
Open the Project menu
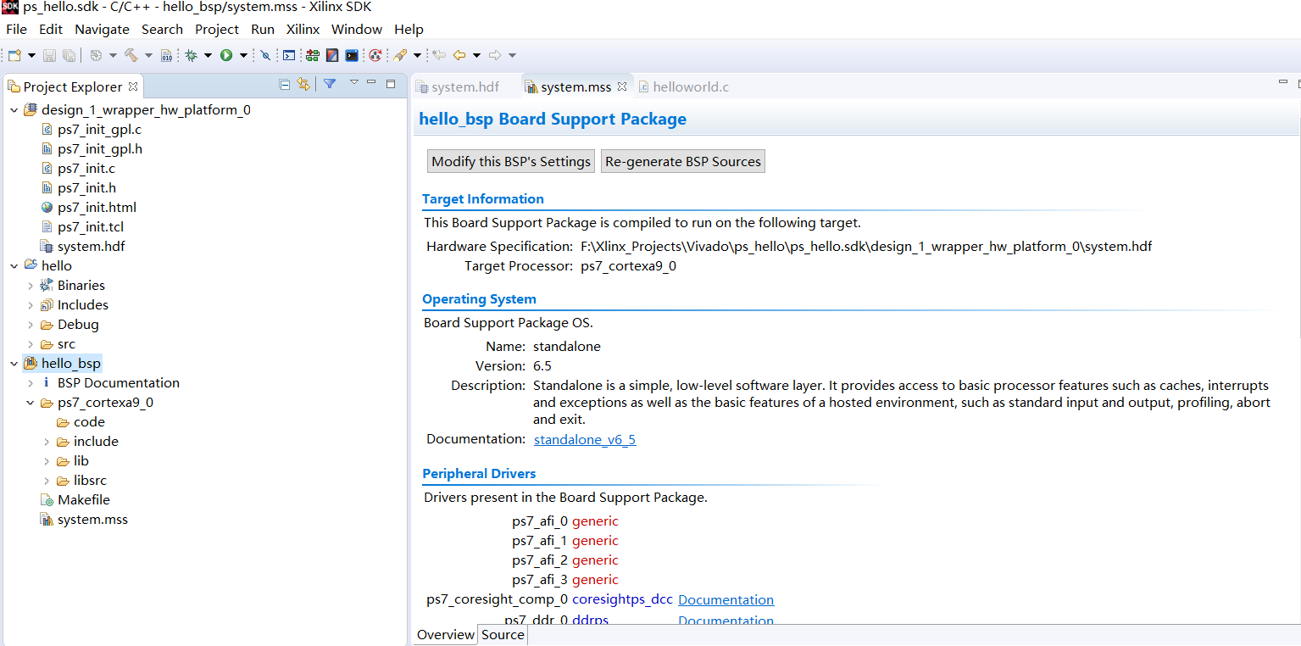click(x=217, y=29)
